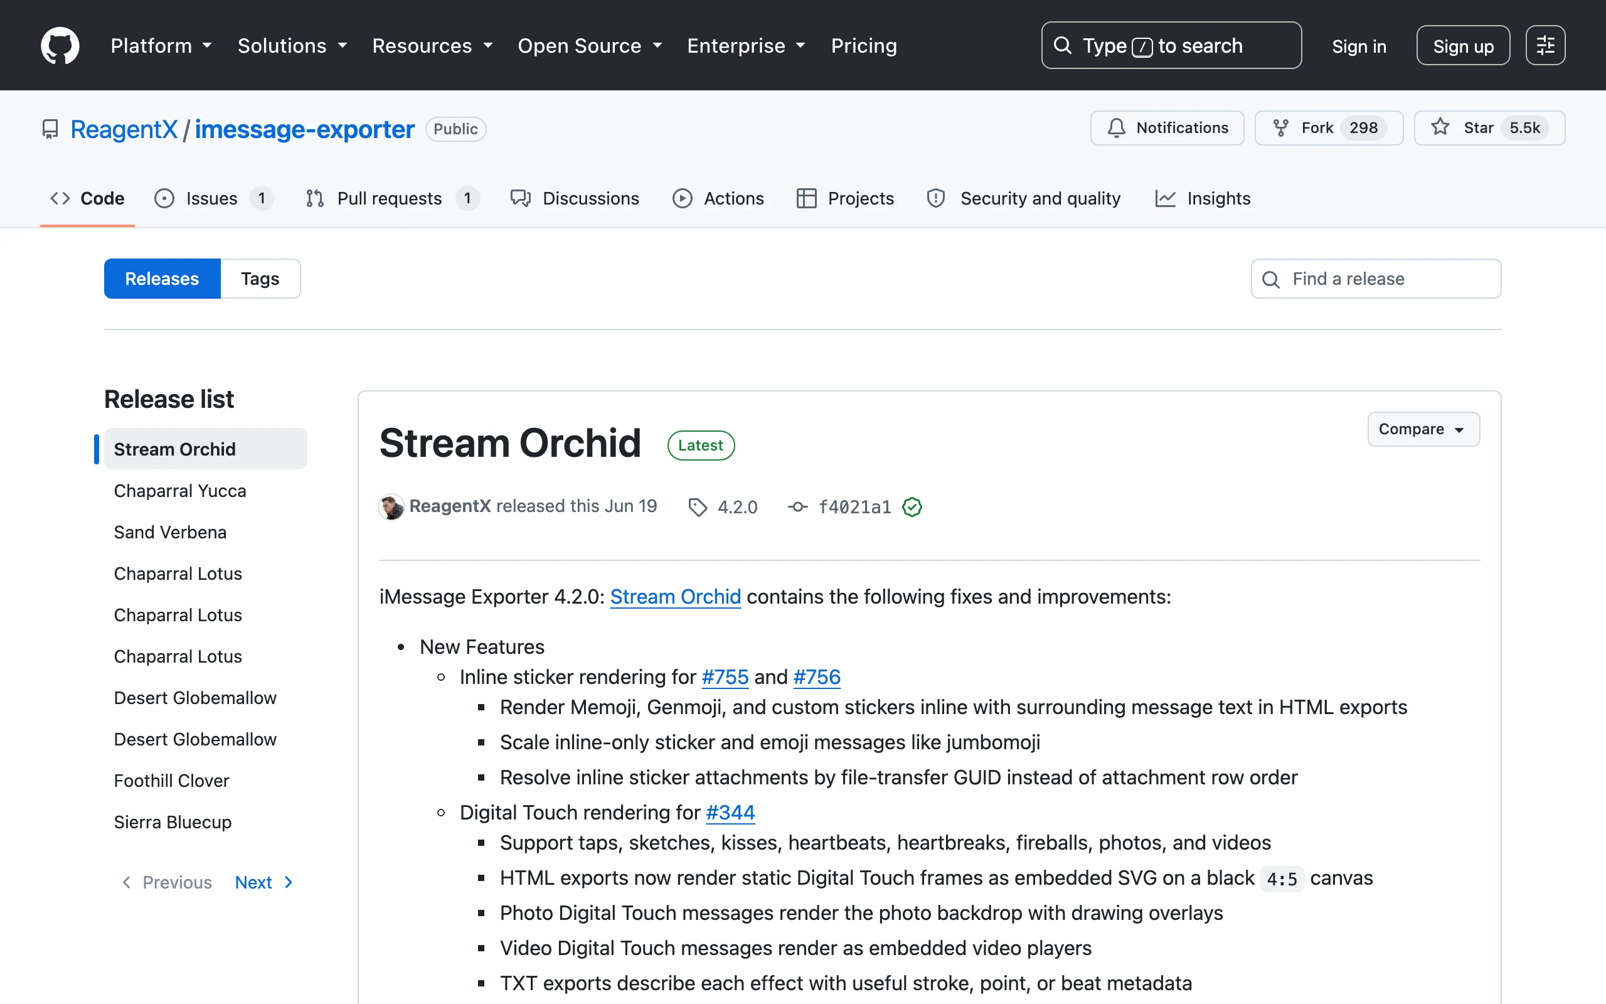Viewport: 1606px width, 1004px height.
Task: Expand the Platform menu
Action: [x=161, y=45]
